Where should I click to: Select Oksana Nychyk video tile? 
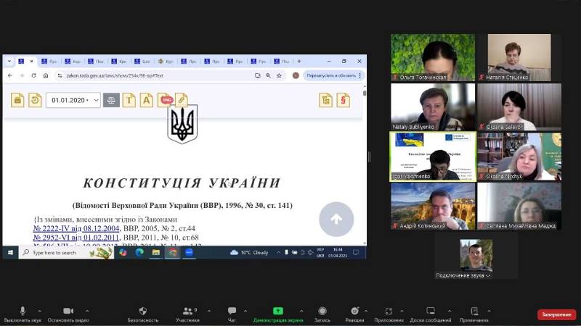point(519,156)
